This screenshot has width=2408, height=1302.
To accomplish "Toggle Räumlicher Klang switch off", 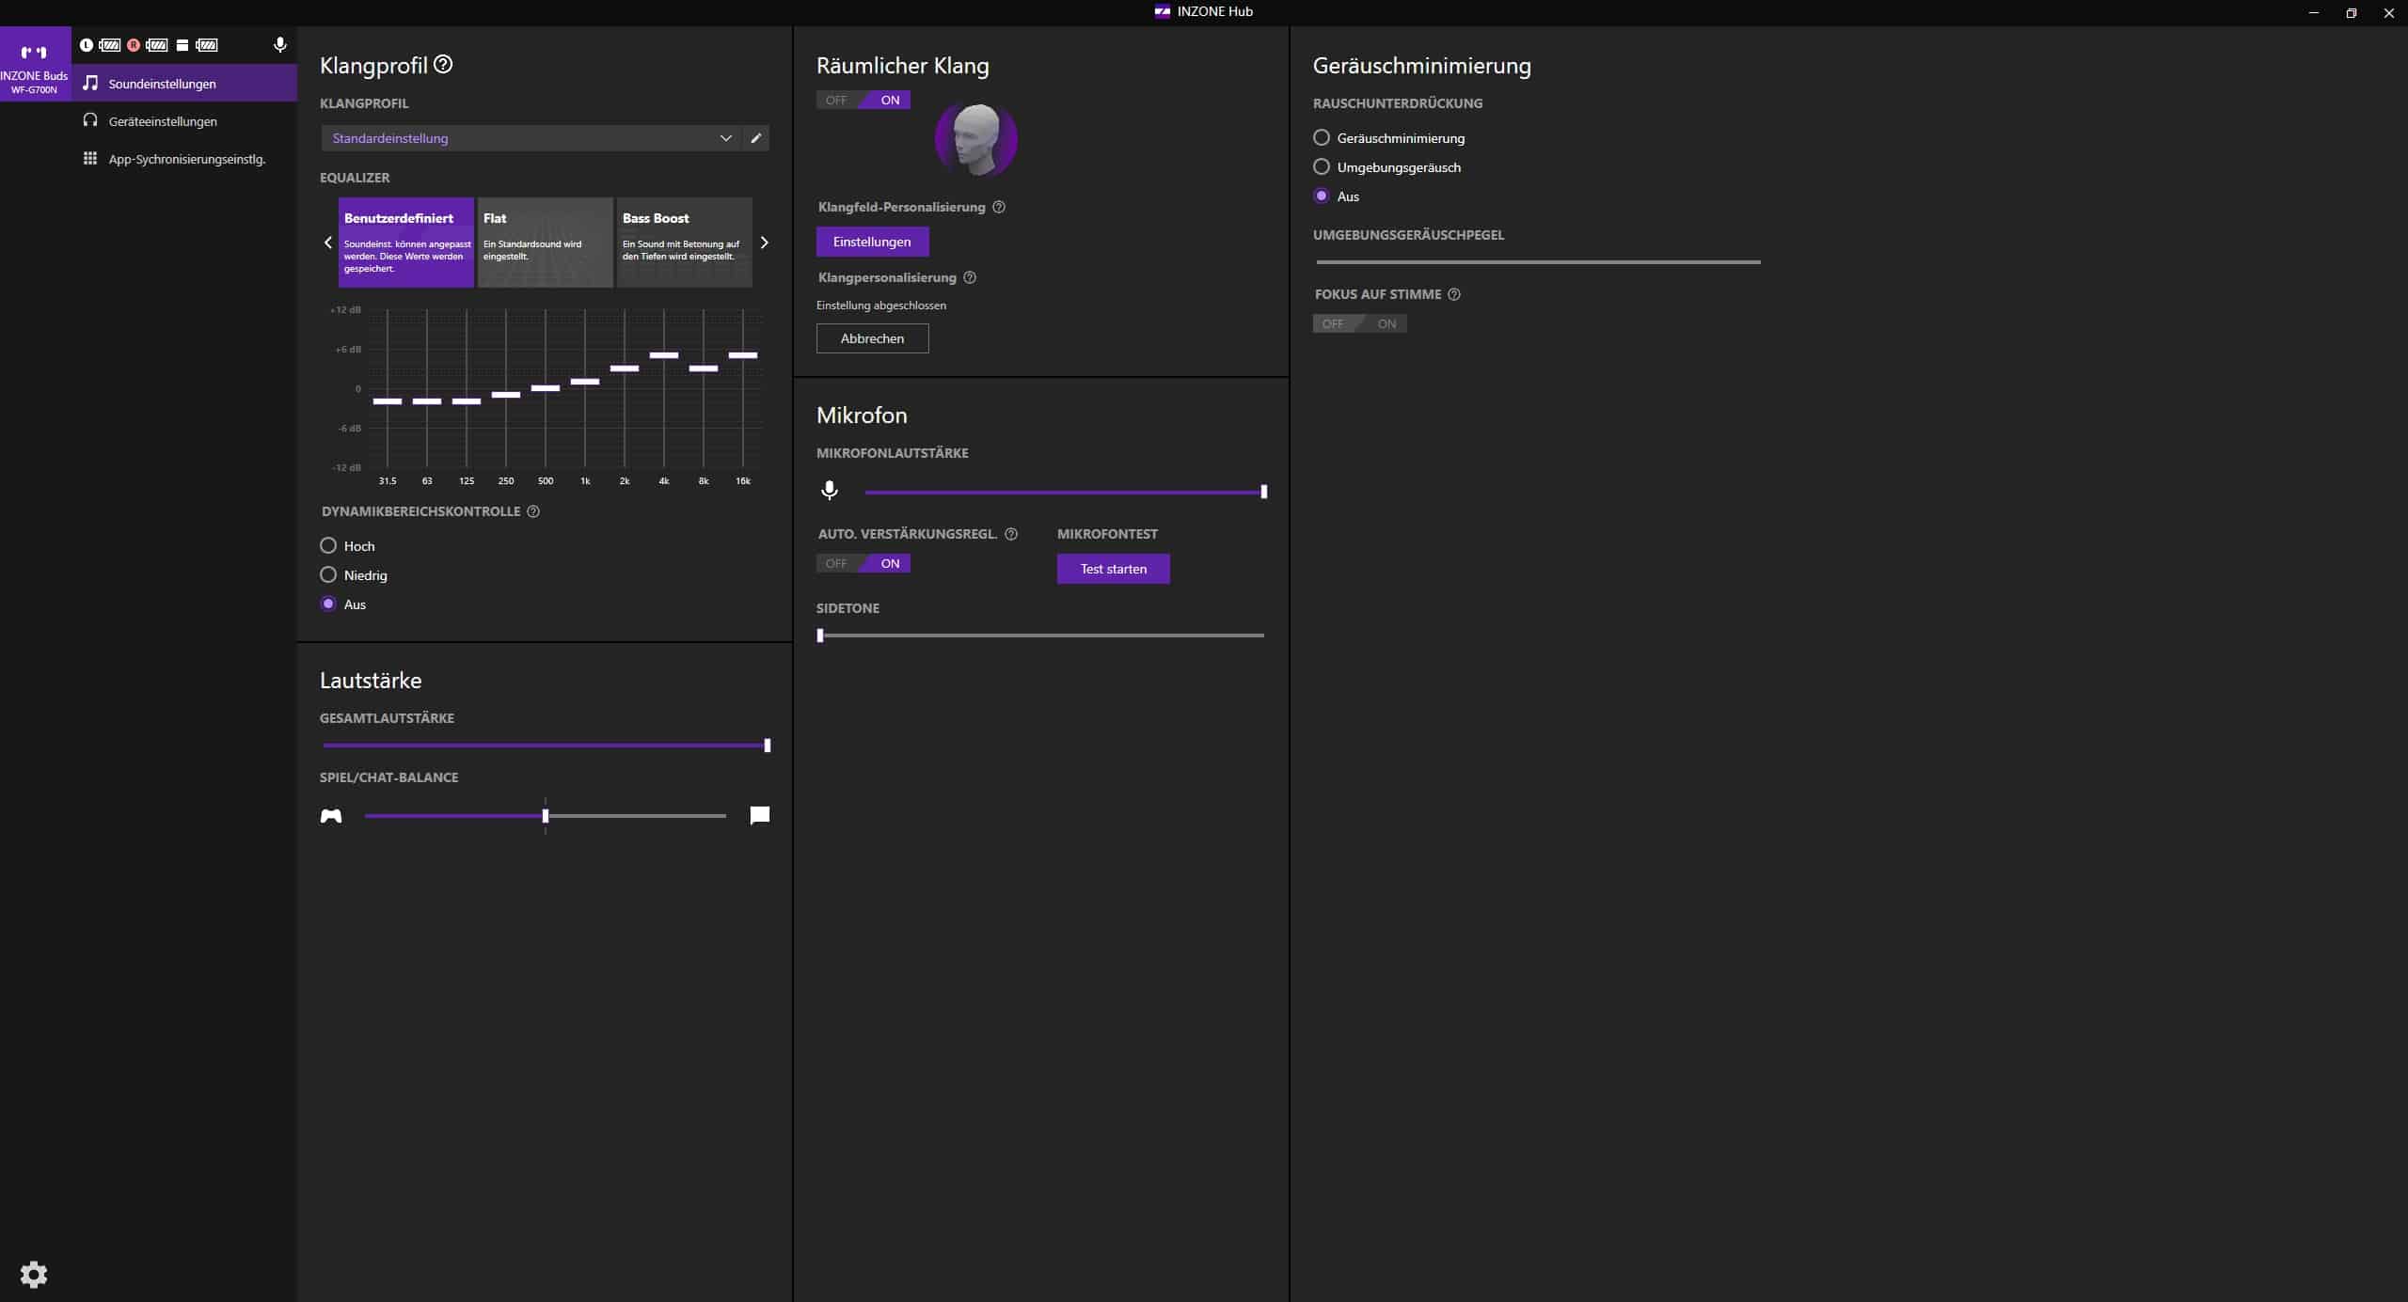I will tap(836, 101).
